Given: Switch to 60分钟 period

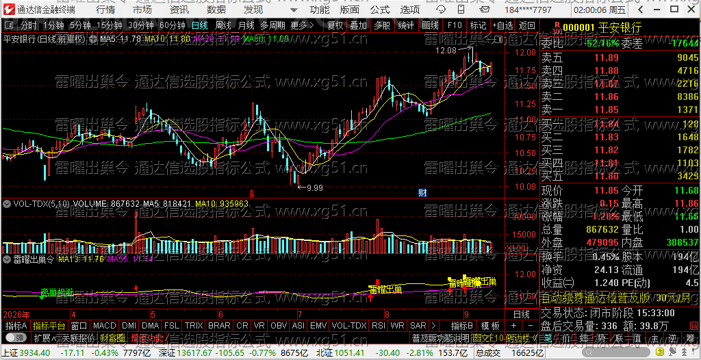Looking at the screenshot, I should (x=172, y=25).
